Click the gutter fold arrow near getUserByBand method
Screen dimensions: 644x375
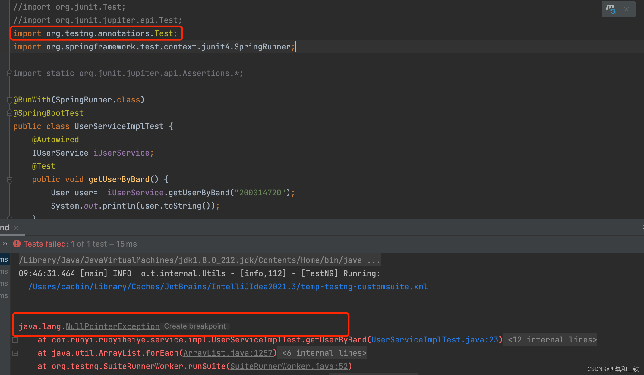(x=9, y=180)
